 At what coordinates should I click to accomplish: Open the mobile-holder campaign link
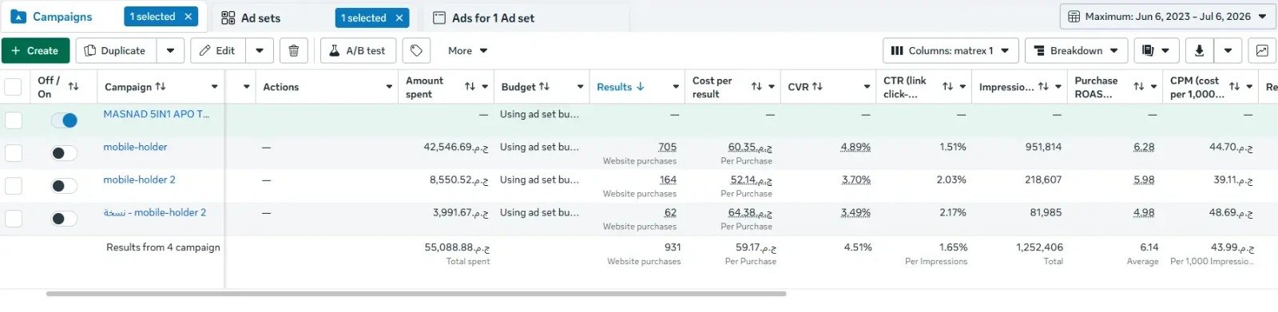point(135,147)
